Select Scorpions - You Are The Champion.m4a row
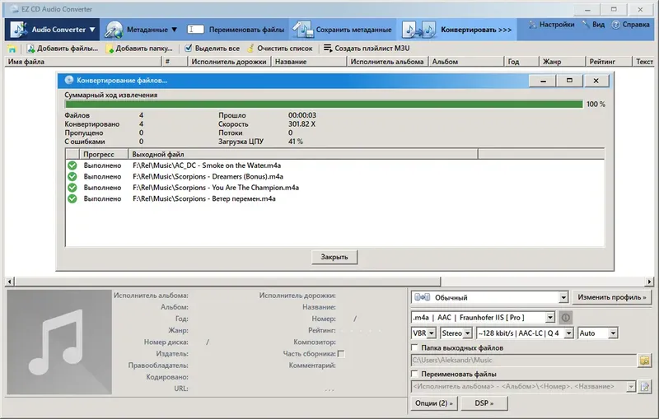Viewport: 659px width, 419px height. coord(335,188)
